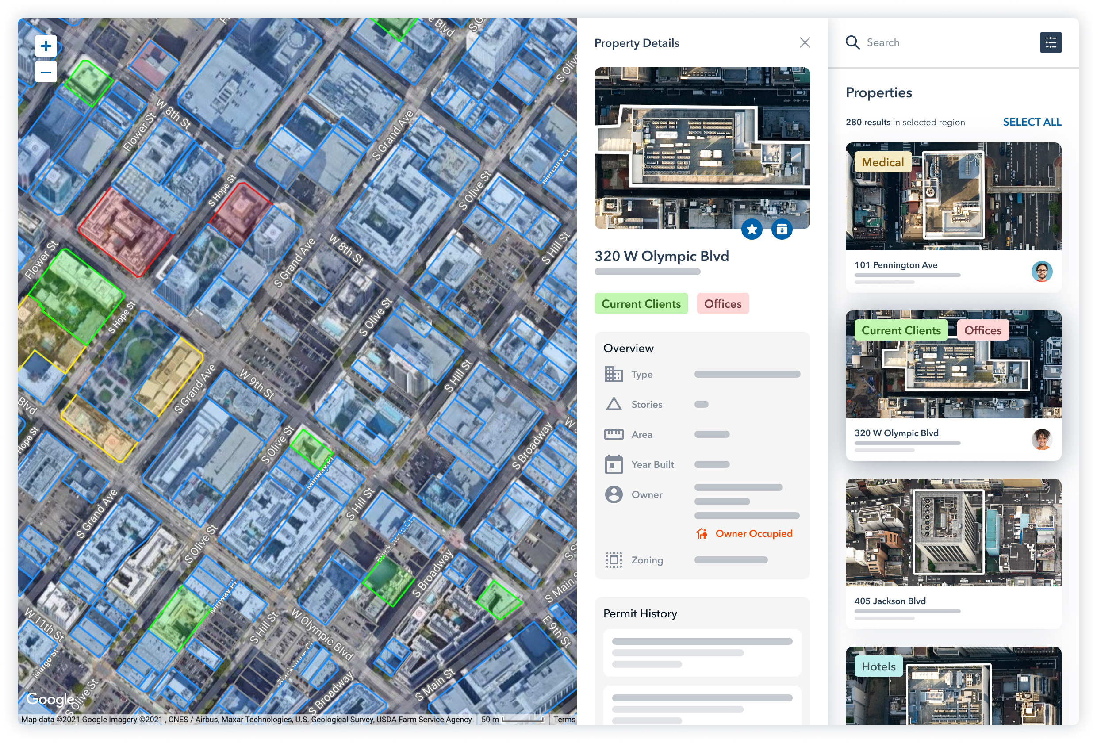
Task: Open the Terms link on the map
Action: [564, 720]
